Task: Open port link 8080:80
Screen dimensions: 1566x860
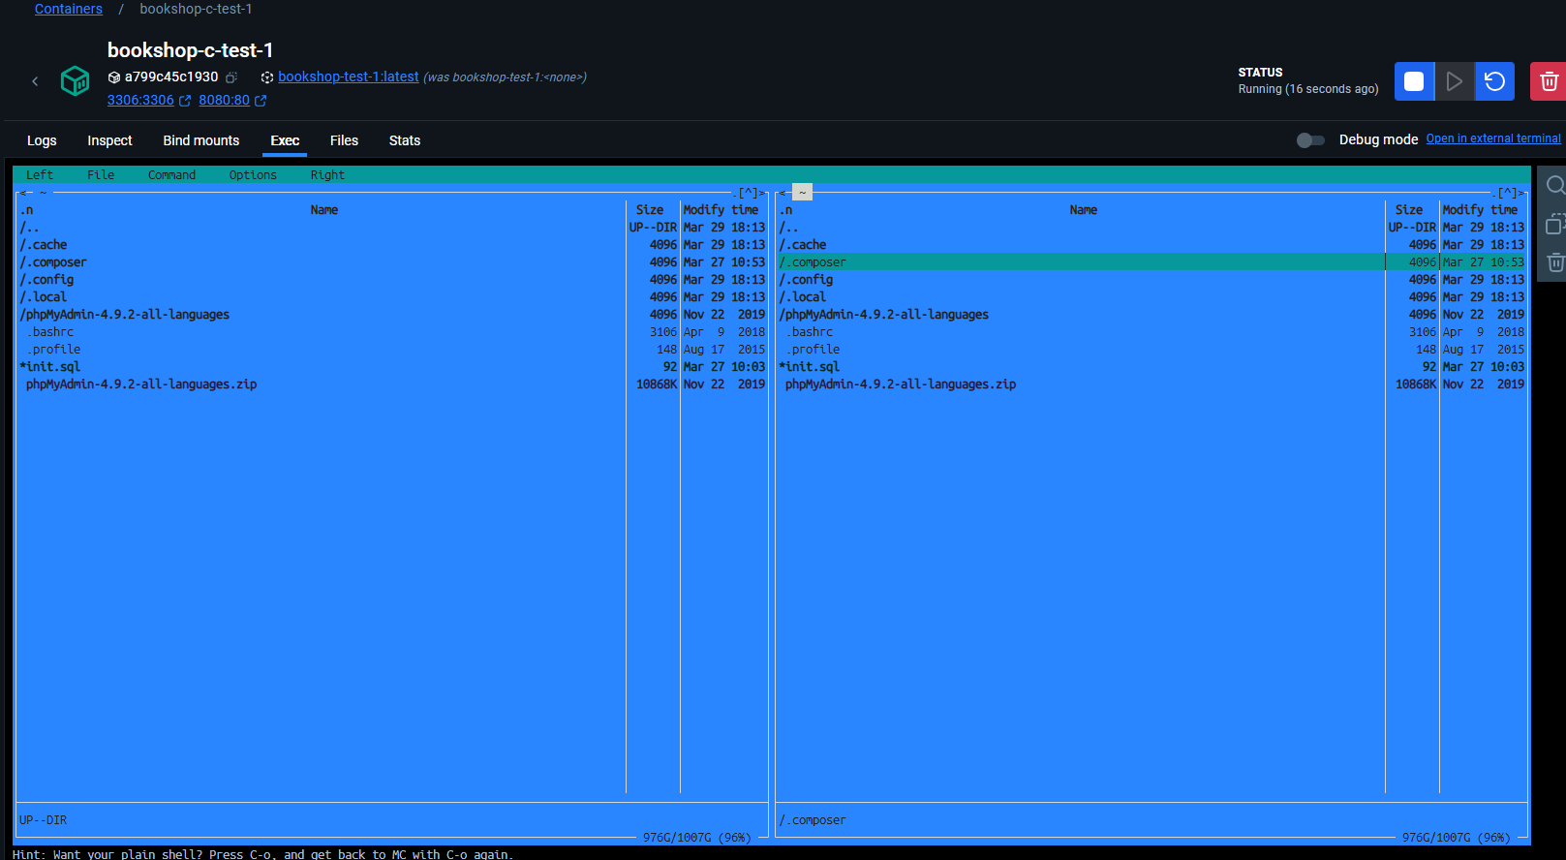Action: pos(224,100)
